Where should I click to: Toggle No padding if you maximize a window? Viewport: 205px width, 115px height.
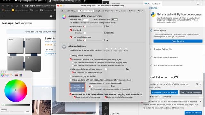73,72
